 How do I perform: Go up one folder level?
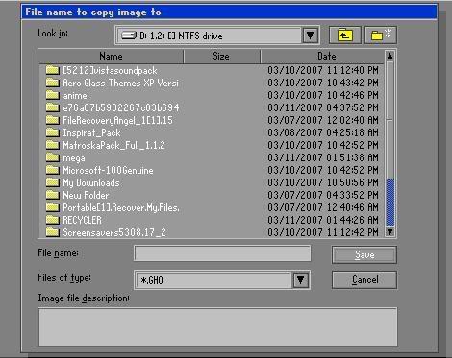point(345,35)
